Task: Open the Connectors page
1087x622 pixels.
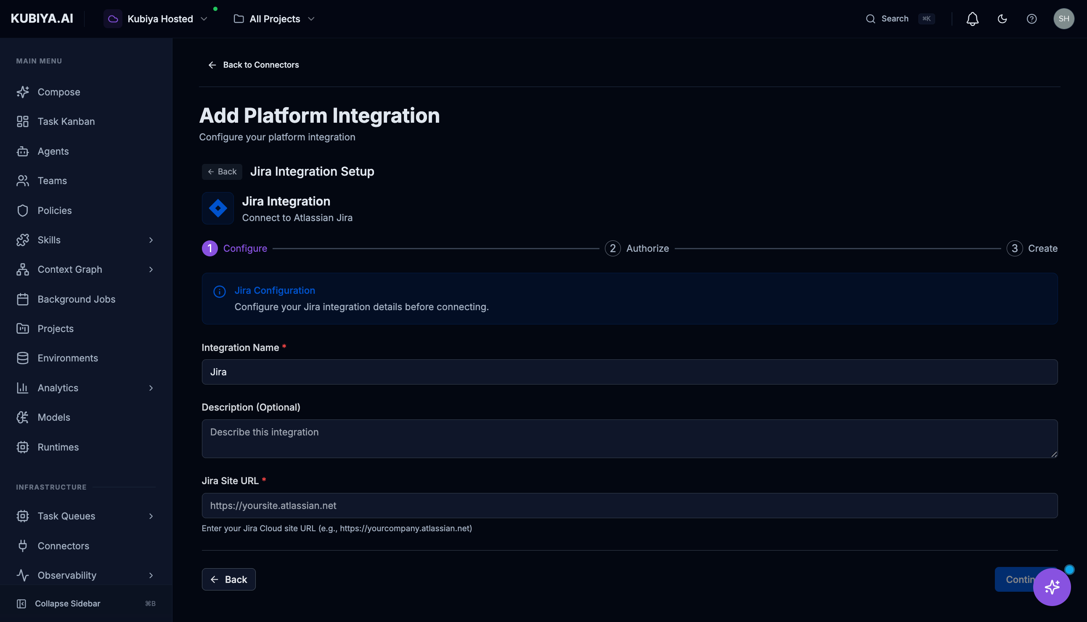Action: click(x=63, y=546)
